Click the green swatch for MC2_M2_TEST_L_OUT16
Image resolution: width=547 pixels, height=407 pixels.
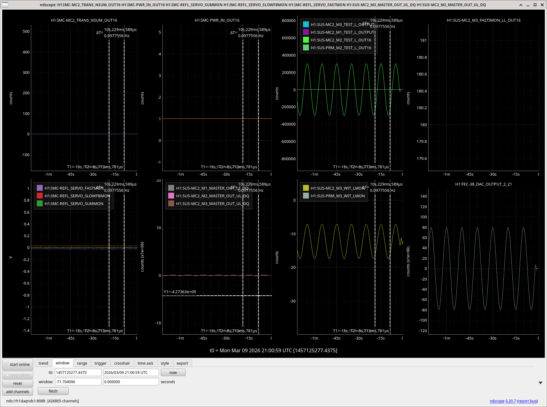[306, 40]
